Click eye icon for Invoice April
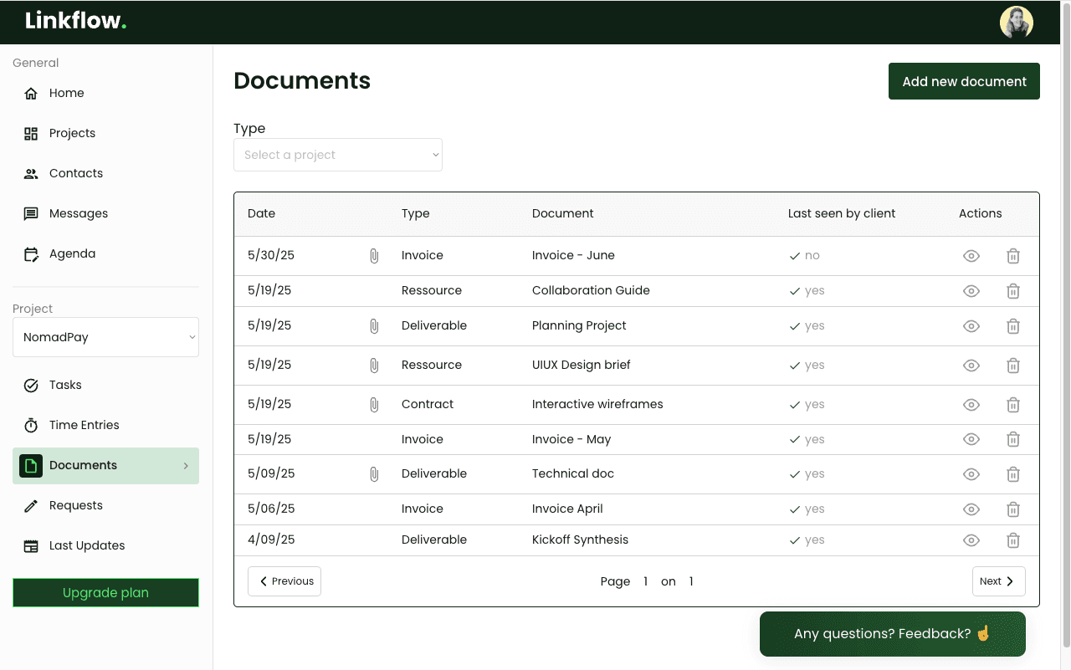This screenshot has height=670, width=1071. click(x=971, y=509)
